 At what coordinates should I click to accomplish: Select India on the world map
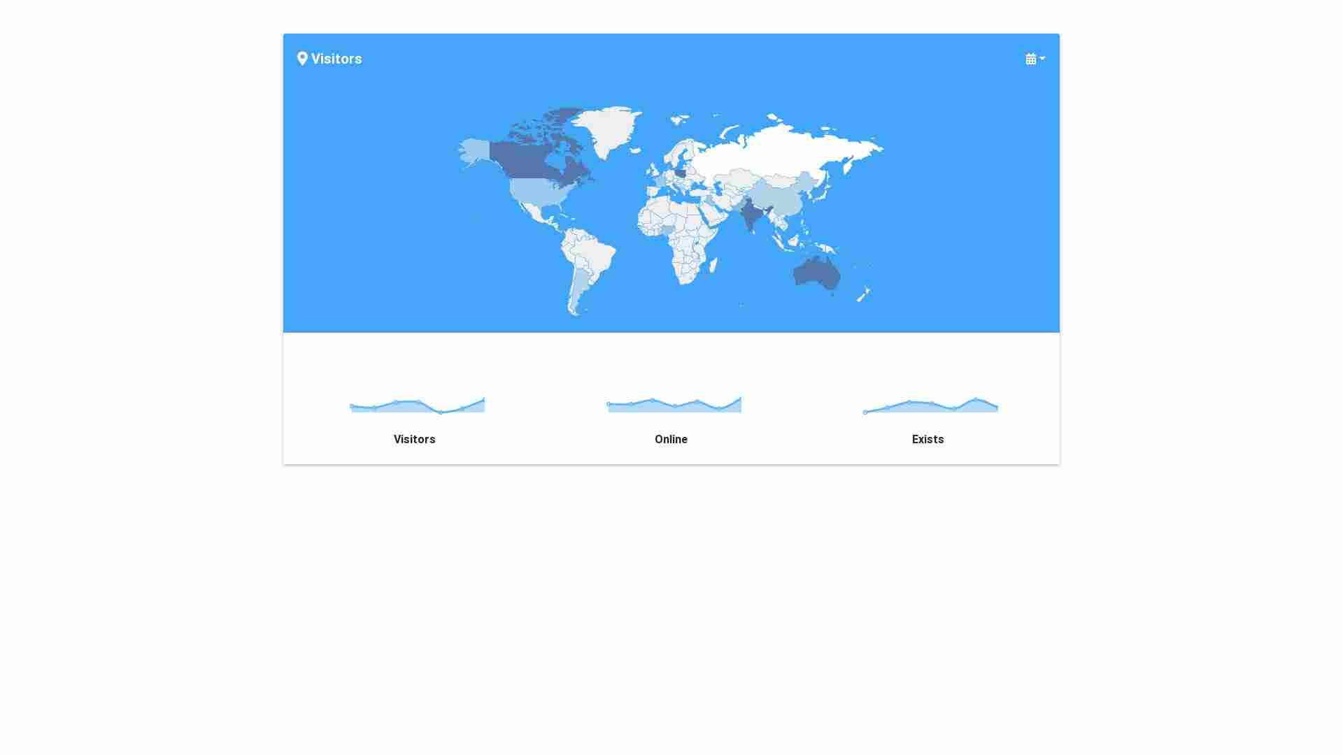point(752,215)
